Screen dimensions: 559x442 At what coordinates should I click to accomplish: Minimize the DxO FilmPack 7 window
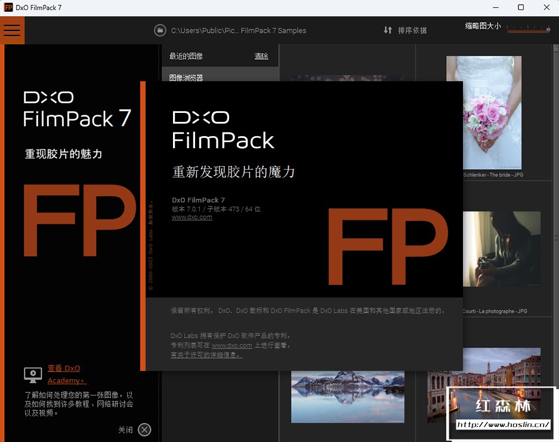coord(496,8)
